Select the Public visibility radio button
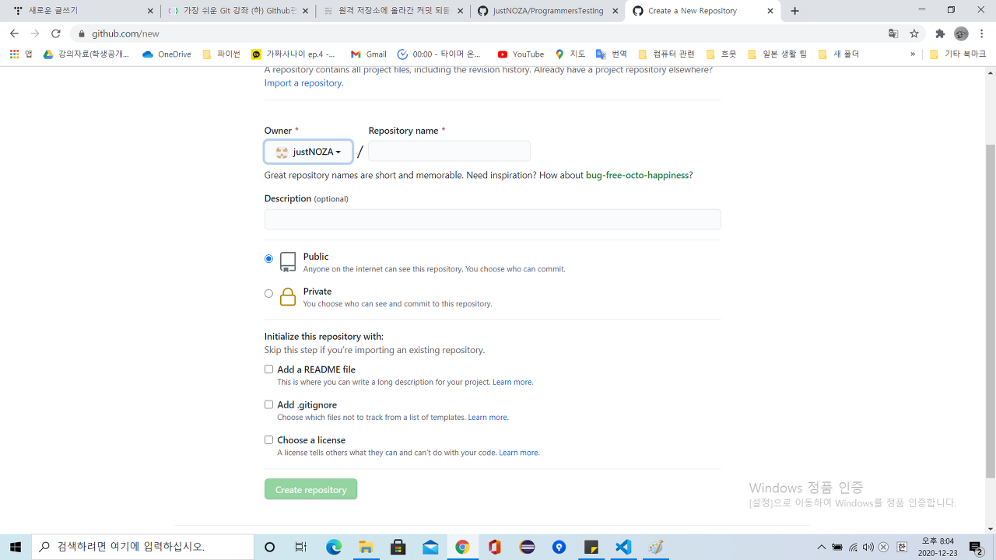The width and height of the screenshot is (996, 560). 268,258
